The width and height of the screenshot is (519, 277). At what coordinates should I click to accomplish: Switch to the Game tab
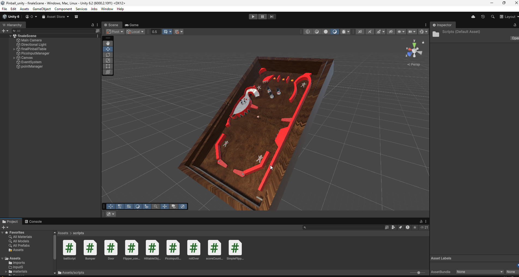132,25
